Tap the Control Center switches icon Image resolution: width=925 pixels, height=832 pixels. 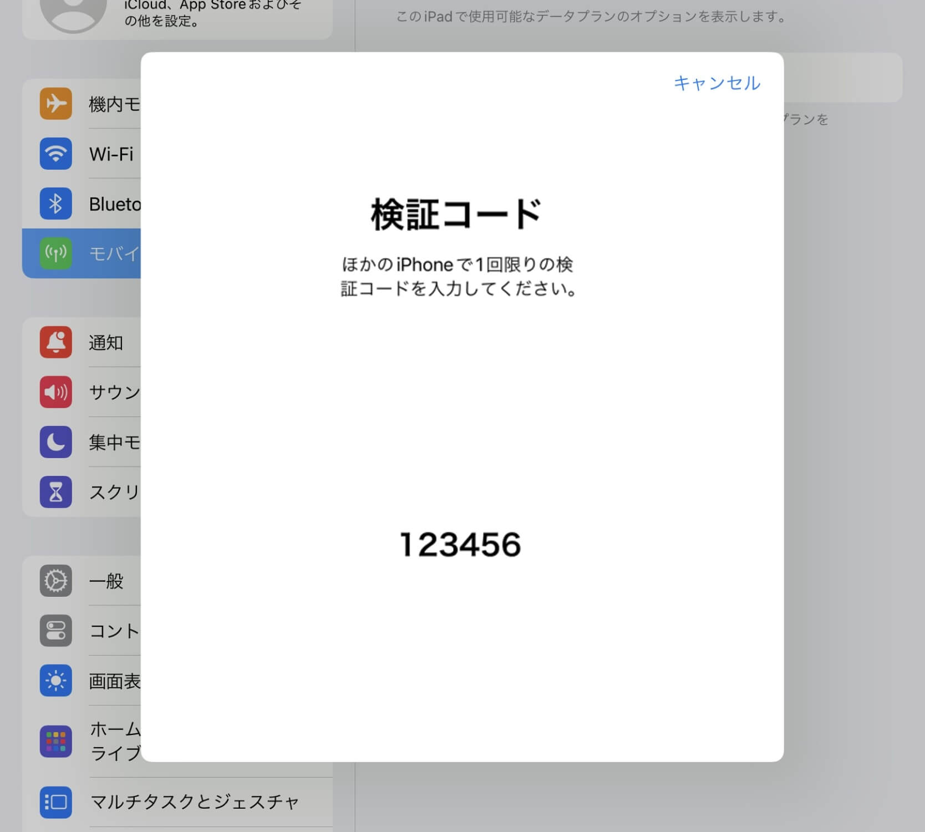55,631
